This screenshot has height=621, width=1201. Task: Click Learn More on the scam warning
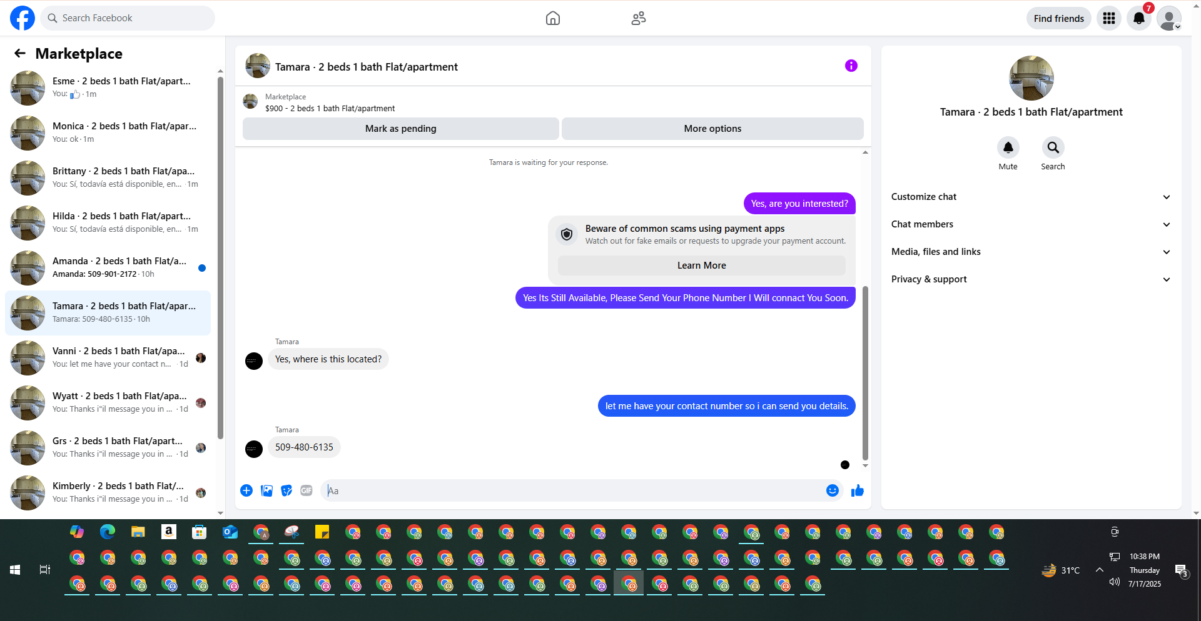point(702,266)
